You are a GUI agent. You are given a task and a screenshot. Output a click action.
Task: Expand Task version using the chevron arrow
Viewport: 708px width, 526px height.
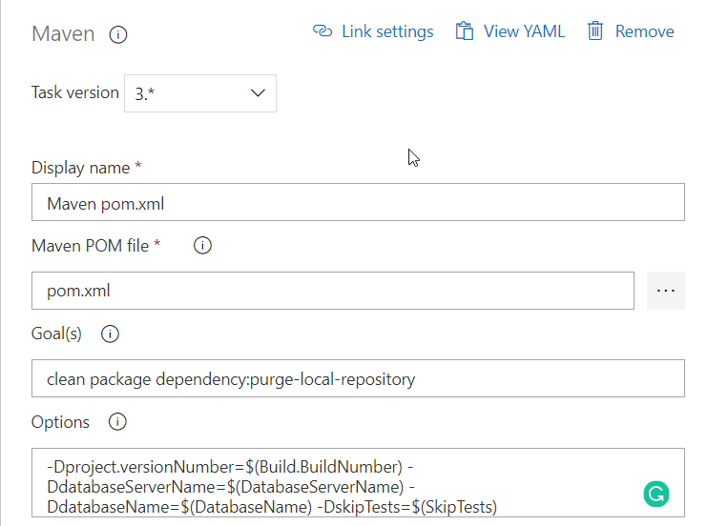[258, 93]
